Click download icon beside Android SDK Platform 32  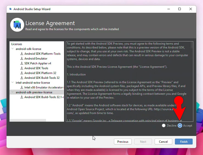[22, 73]
